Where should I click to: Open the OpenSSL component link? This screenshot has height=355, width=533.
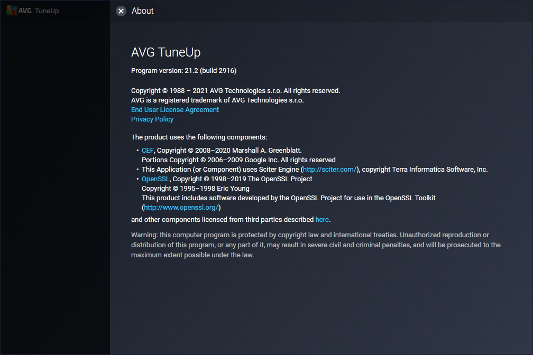155,179
